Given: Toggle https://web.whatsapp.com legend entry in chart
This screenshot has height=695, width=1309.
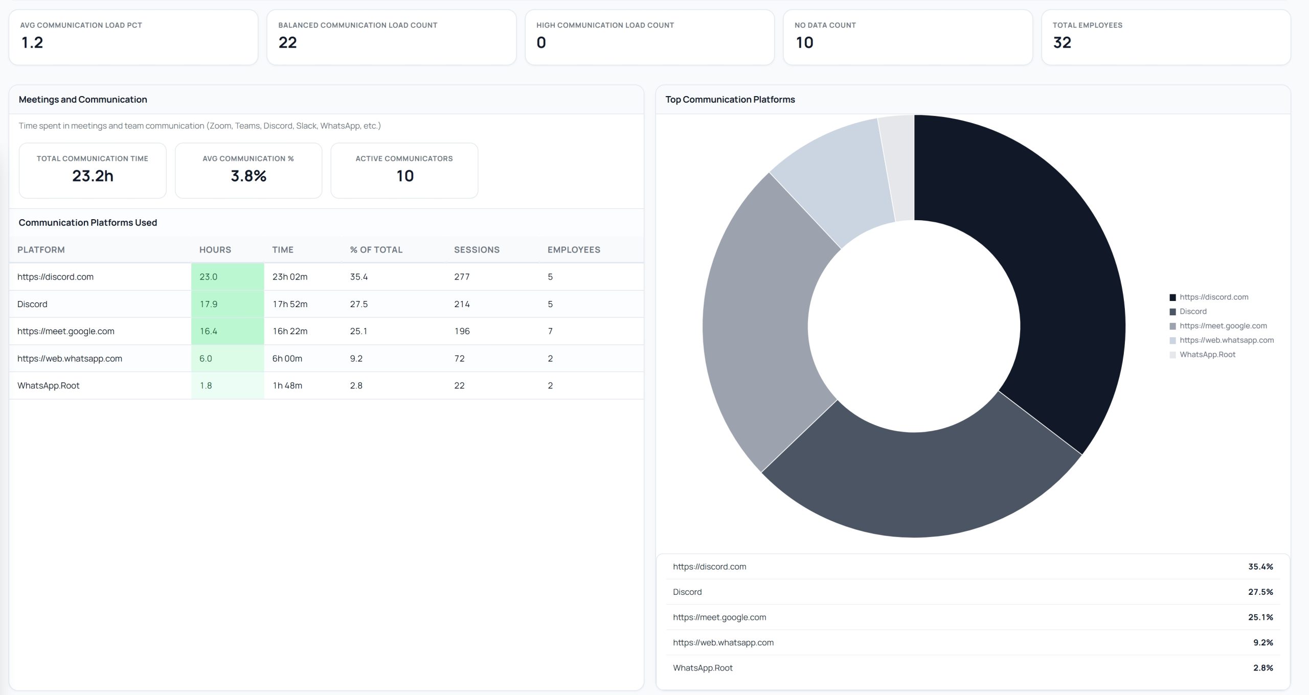Looking at the screenshot, I should 1222,340.
